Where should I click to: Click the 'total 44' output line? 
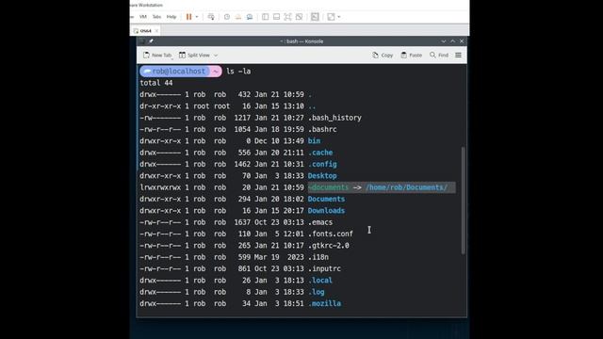[156, 83]
